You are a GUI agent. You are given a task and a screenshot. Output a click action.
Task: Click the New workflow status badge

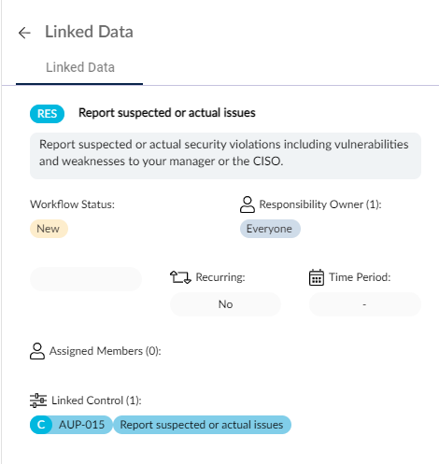tap(49, 229)
